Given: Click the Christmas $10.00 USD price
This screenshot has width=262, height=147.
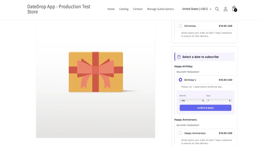Looking at the screenshot, I should (225, 26).
